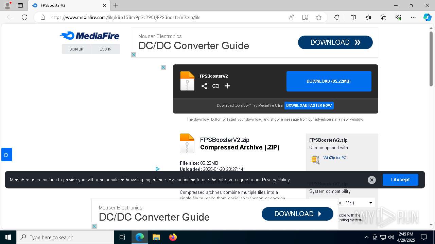Viewport: 435px width, 244px height.
Task: Open immersive reader icon
Action: (305, 17)
